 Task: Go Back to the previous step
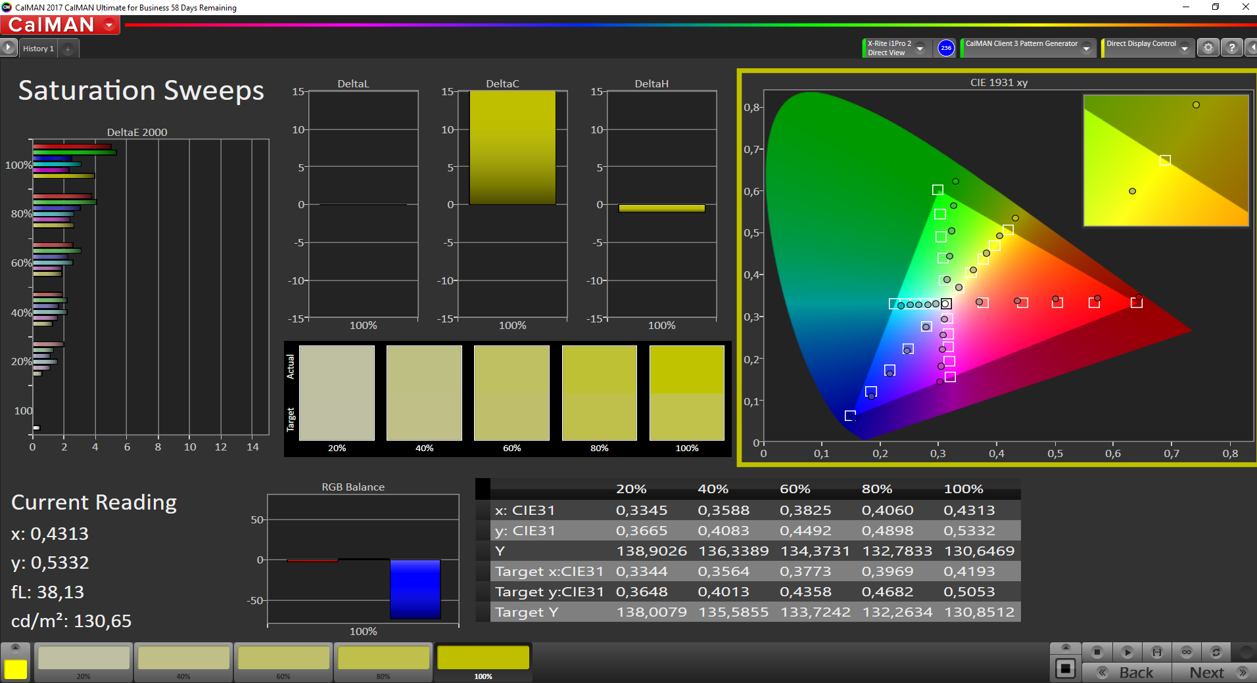[1127, 672]
